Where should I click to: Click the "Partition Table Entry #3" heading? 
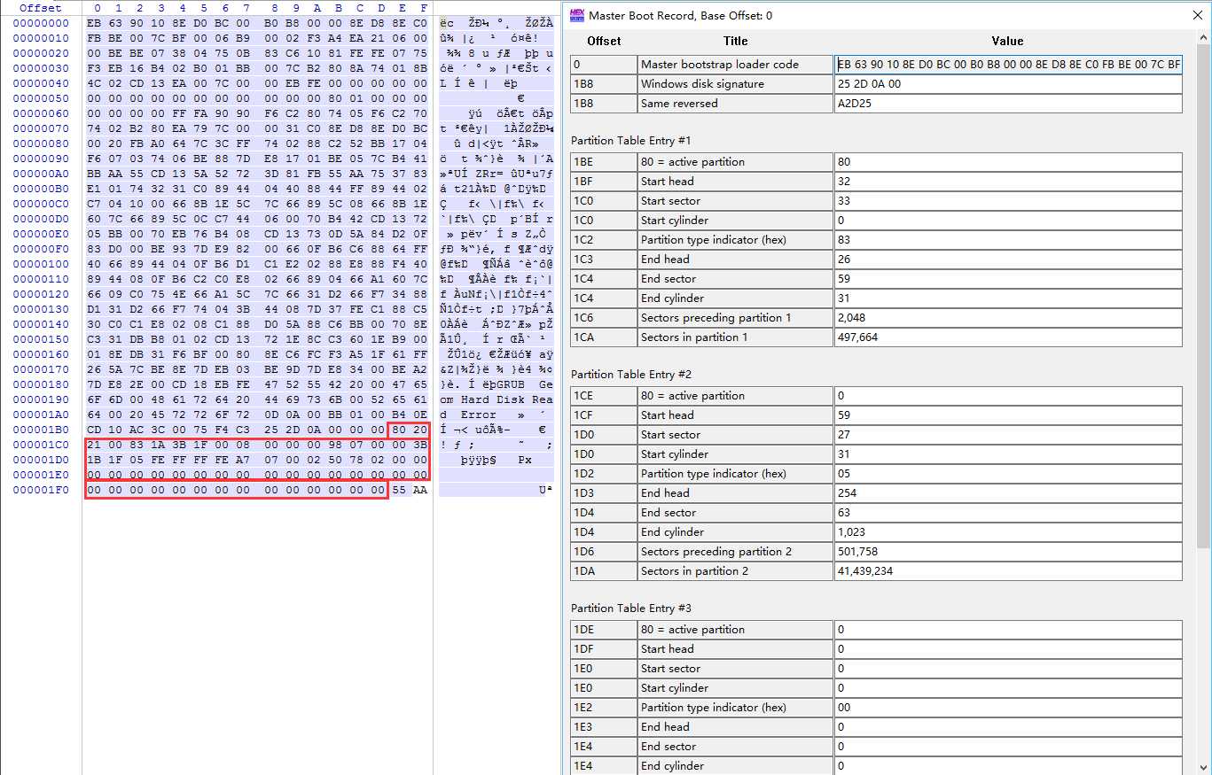631,608
